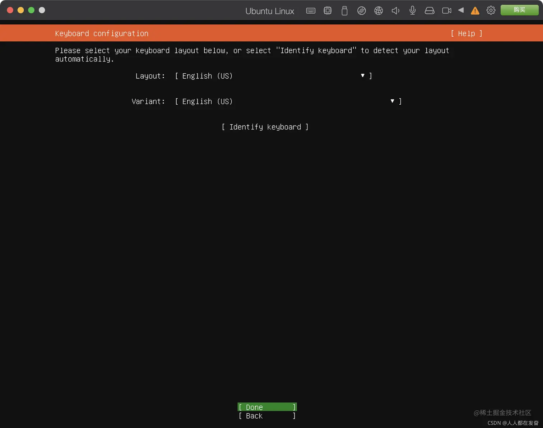
Task: Open the Layout English (US) dropdown
Action: point(273,76)
